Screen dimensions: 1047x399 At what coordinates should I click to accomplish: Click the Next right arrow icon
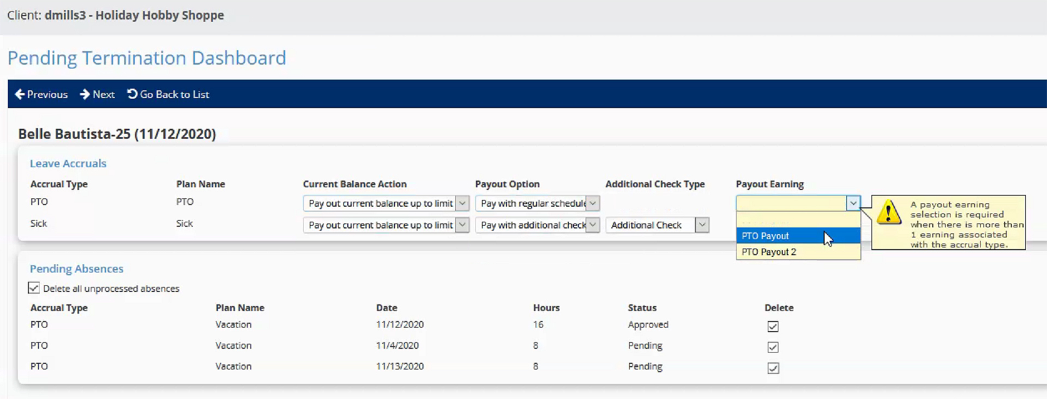(x=85, y=94)
